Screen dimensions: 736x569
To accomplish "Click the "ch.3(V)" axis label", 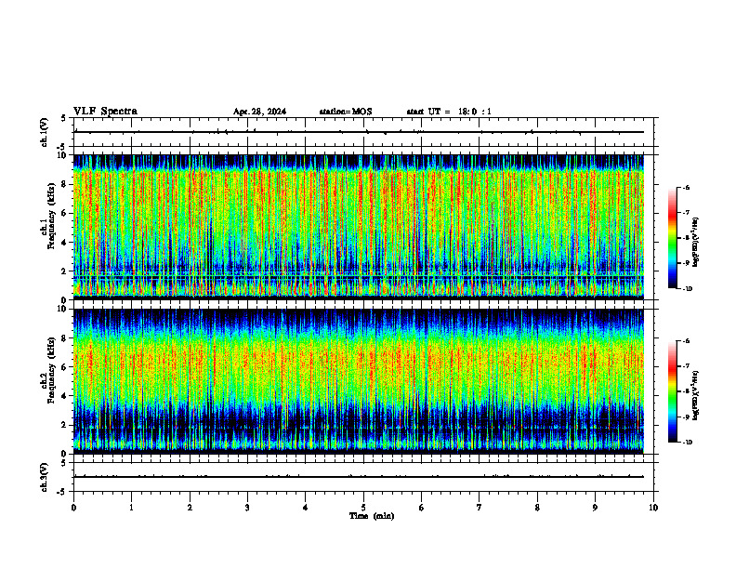I will pos(44,478).
